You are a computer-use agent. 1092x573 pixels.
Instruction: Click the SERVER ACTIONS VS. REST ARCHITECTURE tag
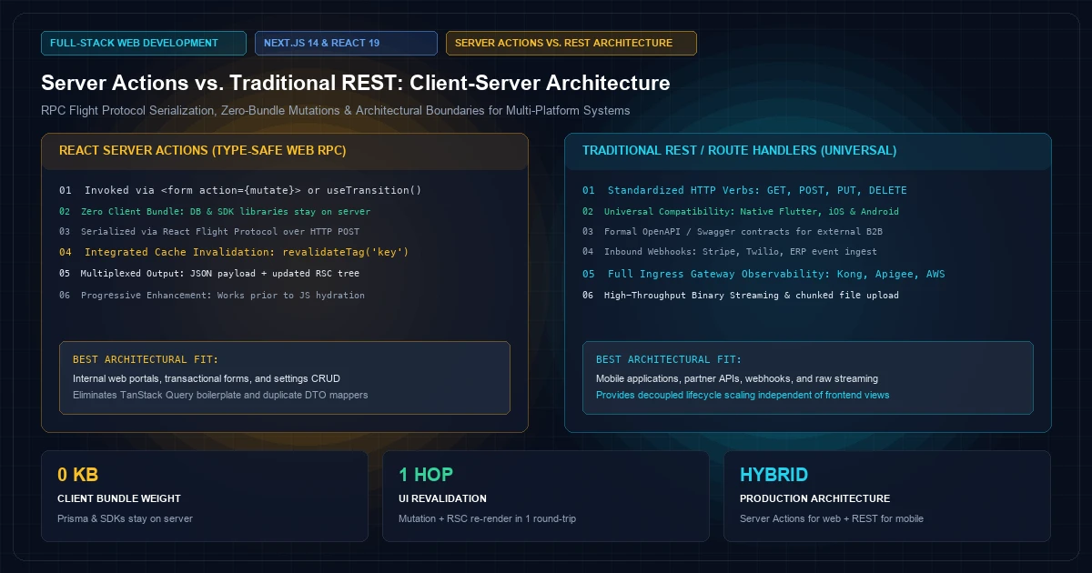coord(571,43)
